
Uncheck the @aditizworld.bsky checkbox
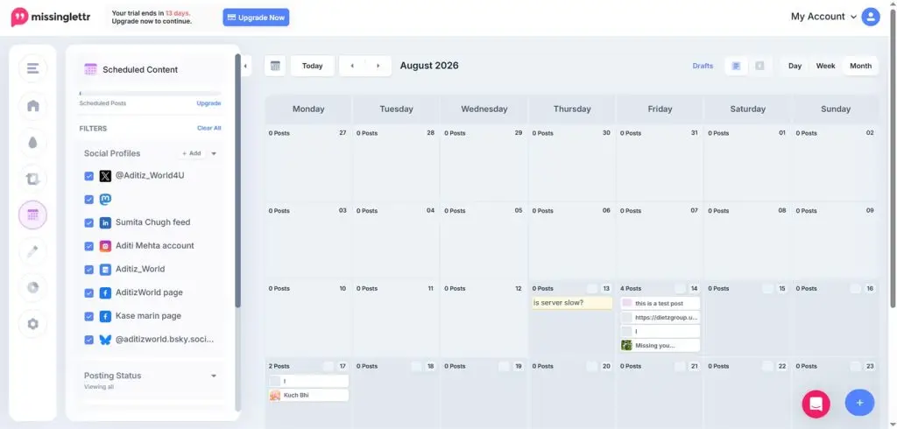pos(88,340)
